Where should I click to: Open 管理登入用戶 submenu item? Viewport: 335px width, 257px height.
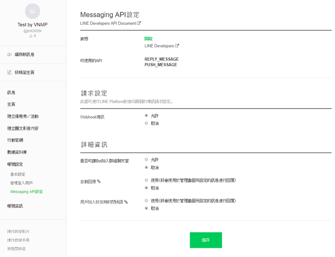tap(21, 183)
